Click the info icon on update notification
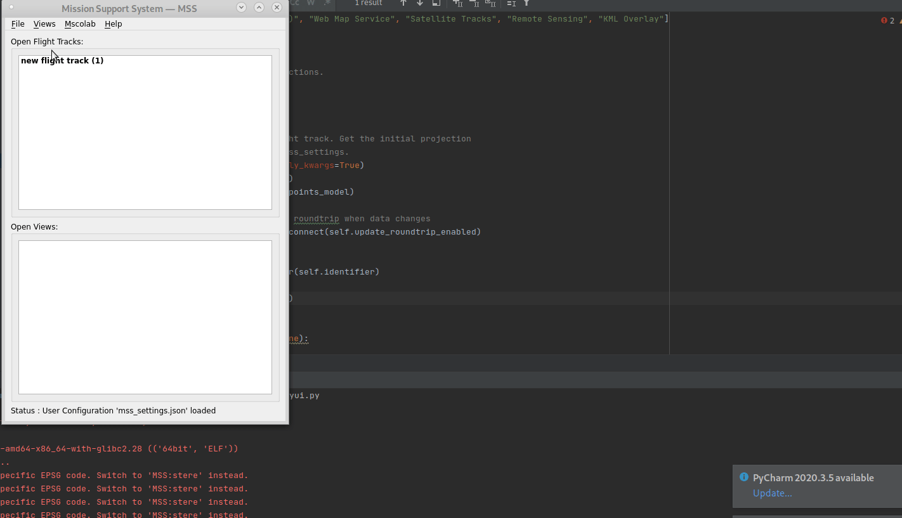This screenshot has width=902, height=518. pyautogui.click(x=743, y=477)
